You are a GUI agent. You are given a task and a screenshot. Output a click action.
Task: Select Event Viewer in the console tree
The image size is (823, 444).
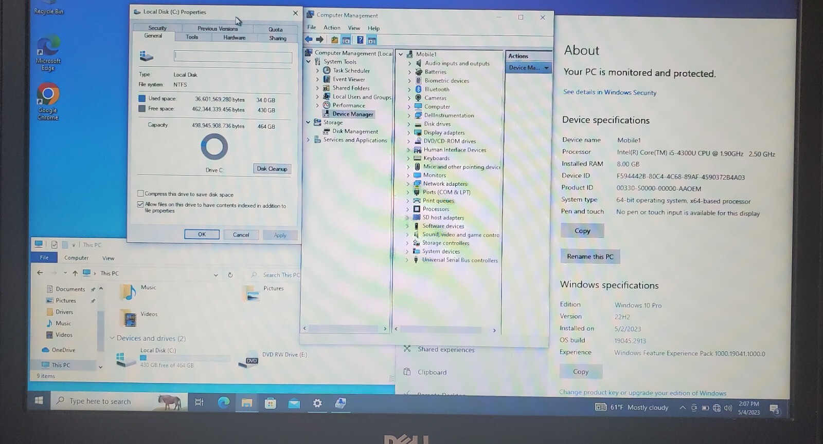tap(349, 79)
